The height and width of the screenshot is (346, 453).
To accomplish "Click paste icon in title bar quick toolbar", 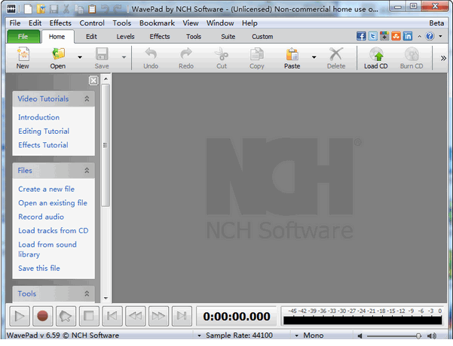I will tap(92, 9).
